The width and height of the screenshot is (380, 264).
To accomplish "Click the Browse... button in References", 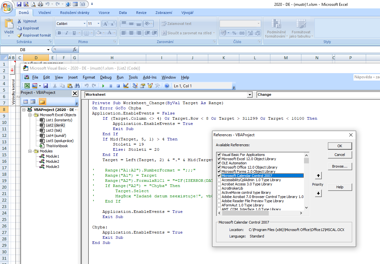I will (340, 166).
